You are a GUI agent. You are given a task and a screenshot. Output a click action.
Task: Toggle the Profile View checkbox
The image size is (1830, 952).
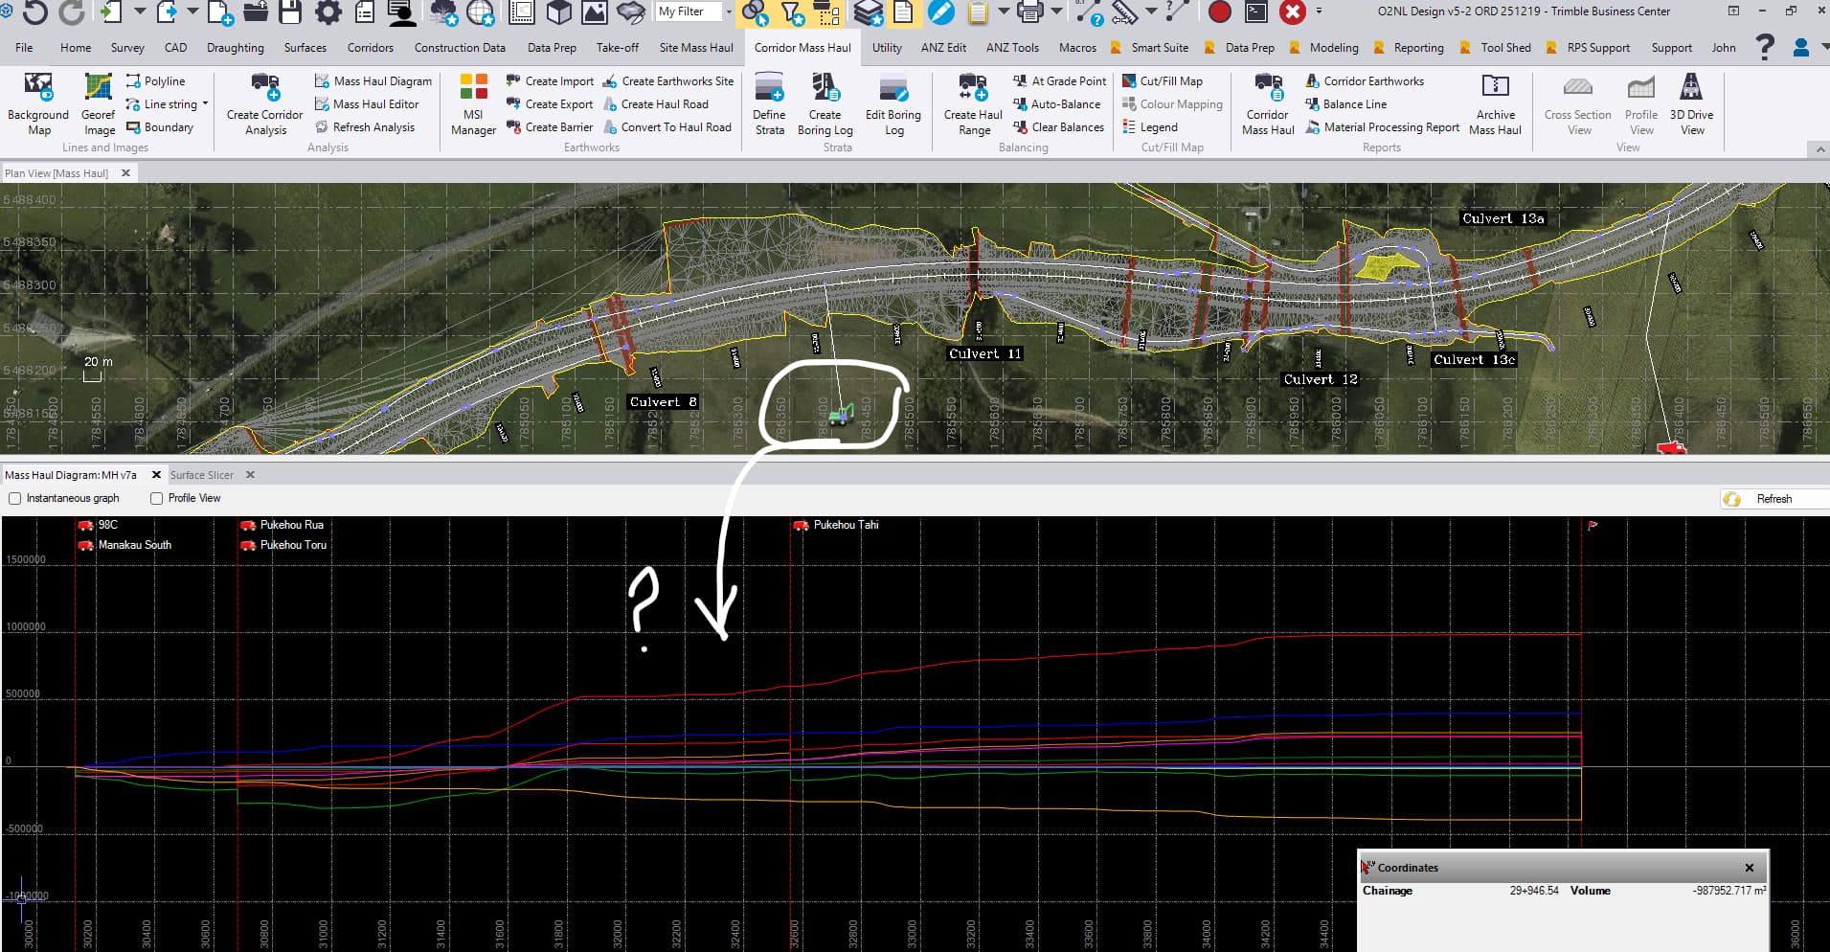click(156, 498)
